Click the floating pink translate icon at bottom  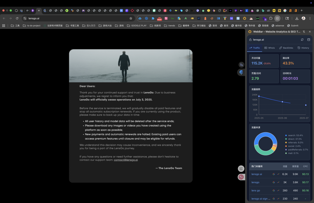241,177
